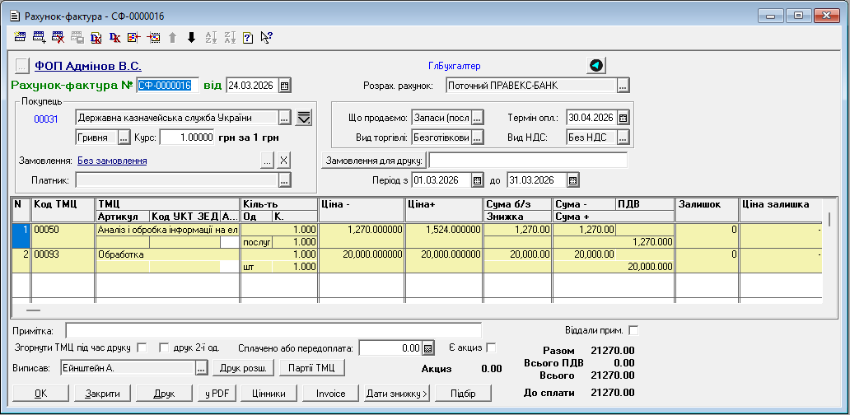Click into the Примітка text field
The image size is (850, 415).
(273, 330)
